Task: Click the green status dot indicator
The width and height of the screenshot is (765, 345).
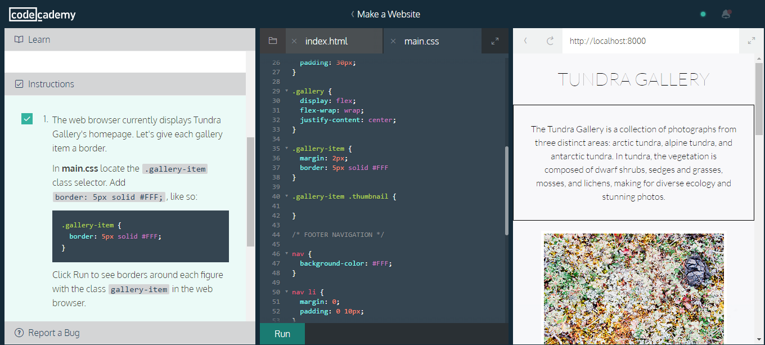Action: coord(703,14)
